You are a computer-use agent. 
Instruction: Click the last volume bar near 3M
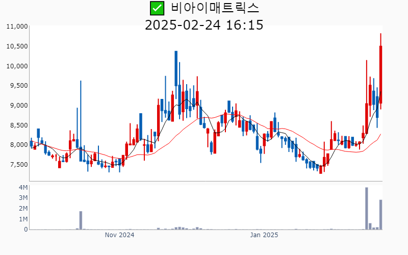click(x=380, y=215)
